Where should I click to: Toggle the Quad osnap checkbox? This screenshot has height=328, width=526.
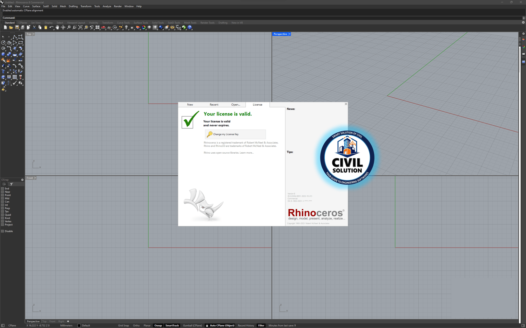pos(2,215)
